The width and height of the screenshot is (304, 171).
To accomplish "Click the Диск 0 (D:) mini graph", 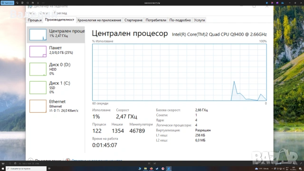I will [38, 69].
